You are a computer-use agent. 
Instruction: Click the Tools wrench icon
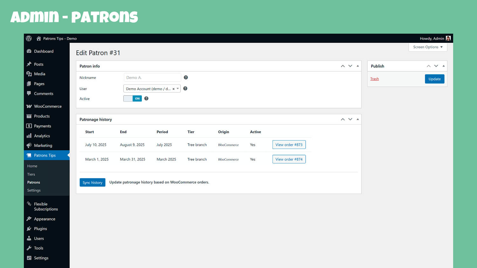29,248
